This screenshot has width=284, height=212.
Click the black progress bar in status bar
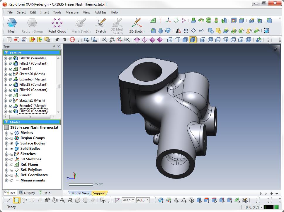(x=269, y=207)
